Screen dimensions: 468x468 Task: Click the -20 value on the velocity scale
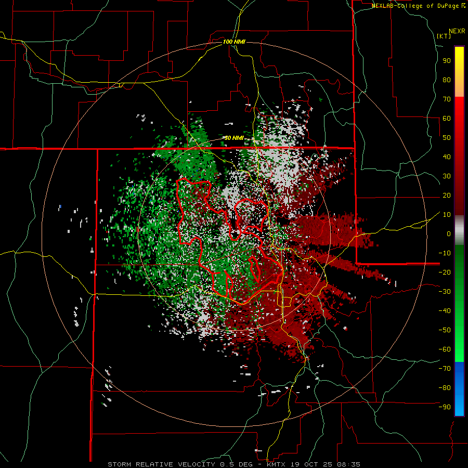pos(445,272)
